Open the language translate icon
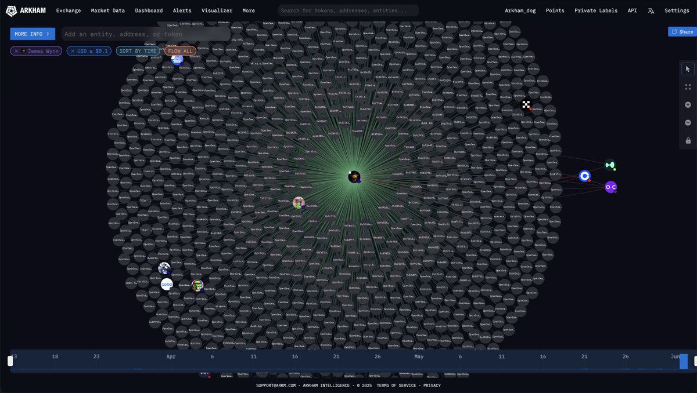 pyautogui.click(x=651, y=10)
